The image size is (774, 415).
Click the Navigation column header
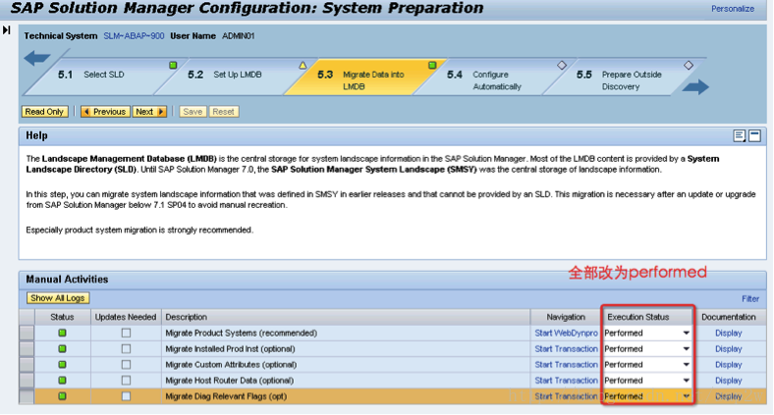(566, 317)
